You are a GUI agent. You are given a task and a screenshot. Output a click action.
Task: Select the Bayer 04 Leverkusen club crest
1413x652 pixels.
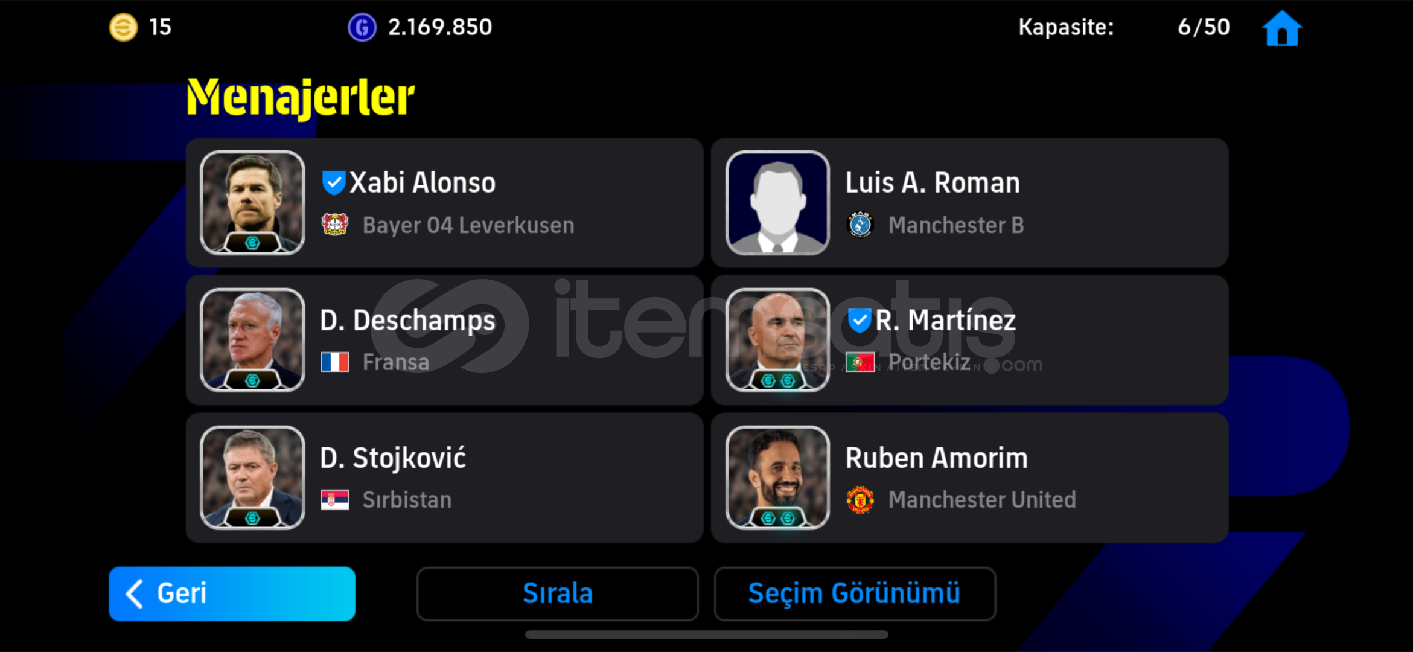335,225
